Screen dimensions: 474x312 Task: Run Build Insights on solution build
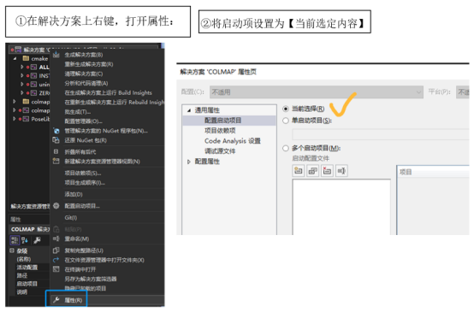coord(107,92)
